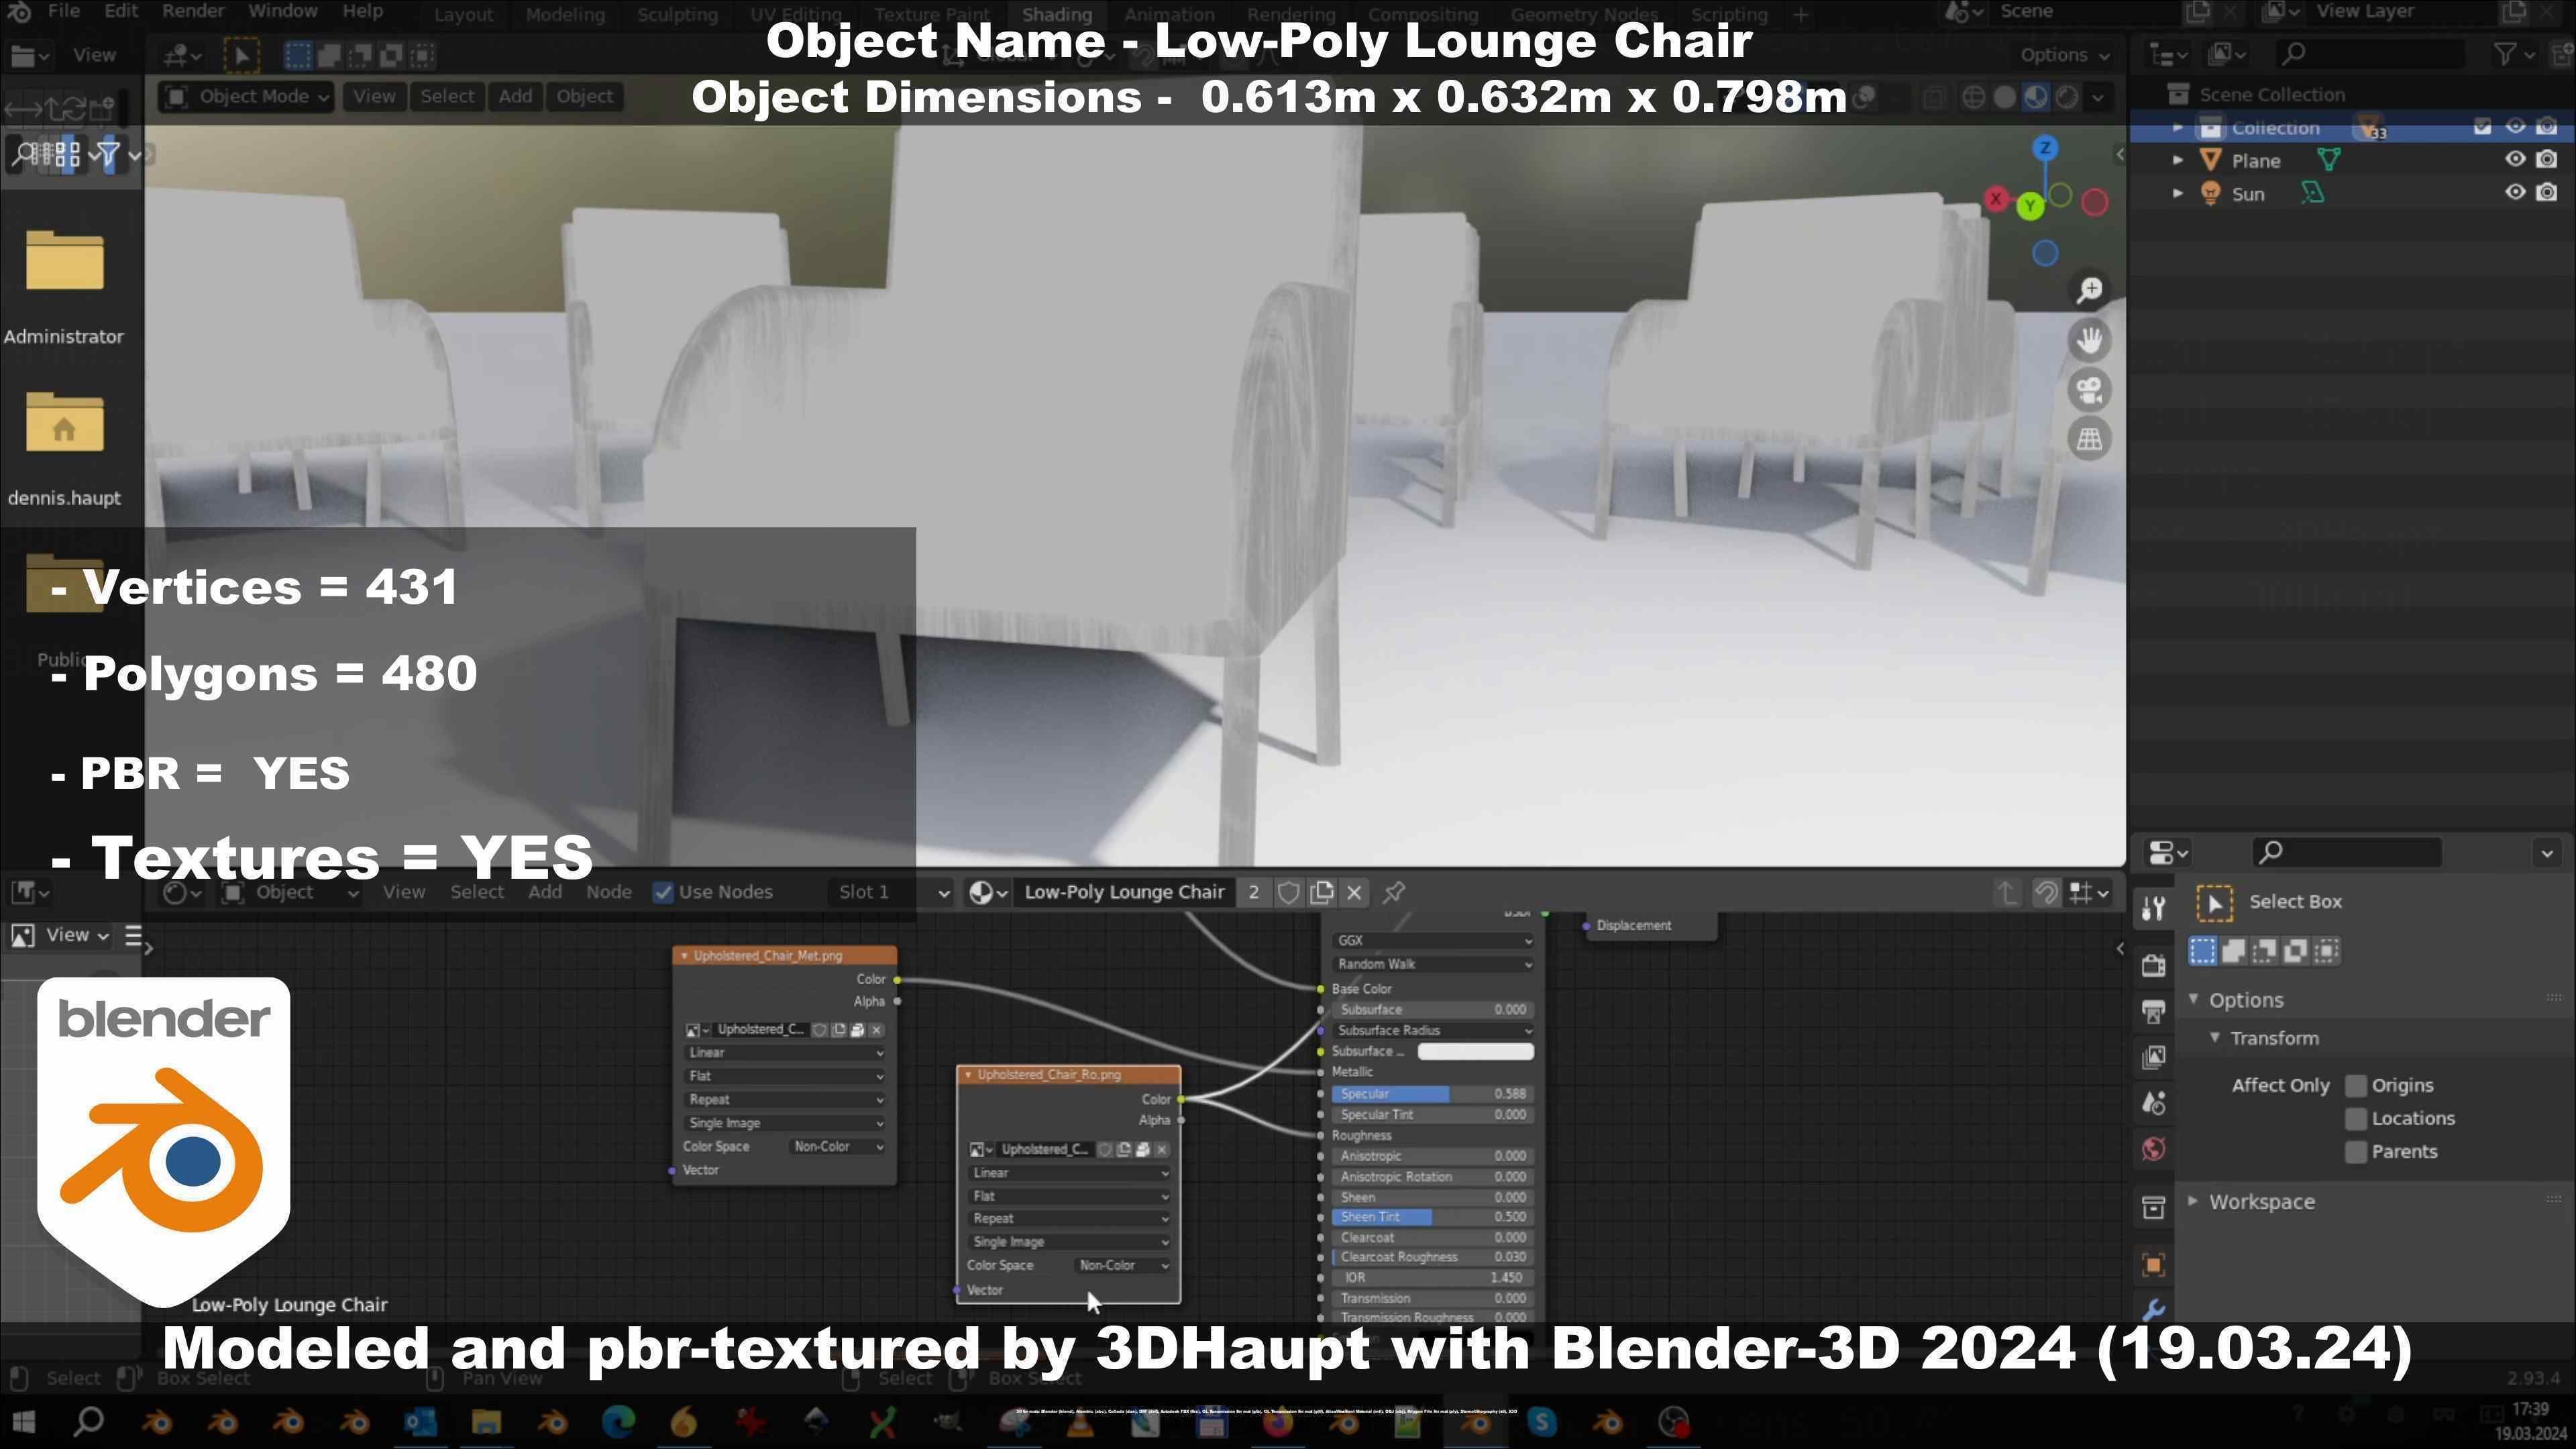The width and height of the screenshot is (2576, 1449).
Task: Open the GGX distribution dropdown
Action: click(x=1433, y=941)
